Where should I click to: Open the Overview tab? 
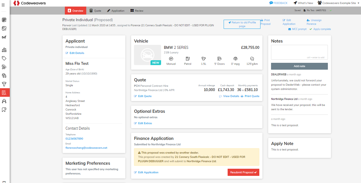coord(76,11)
